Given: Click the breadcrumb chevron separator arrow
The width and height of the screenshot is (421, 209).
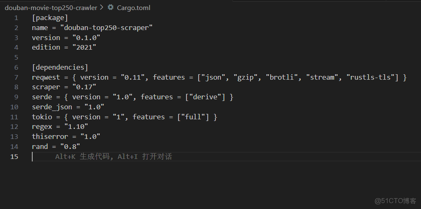Looking at the screenshot, I should click(102, 8).
